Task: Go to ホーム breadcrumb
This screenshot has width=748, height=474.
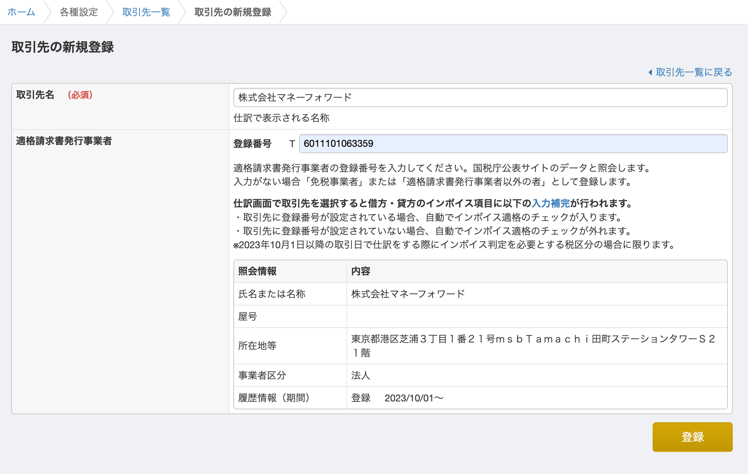Action: (x=21, y=12)
